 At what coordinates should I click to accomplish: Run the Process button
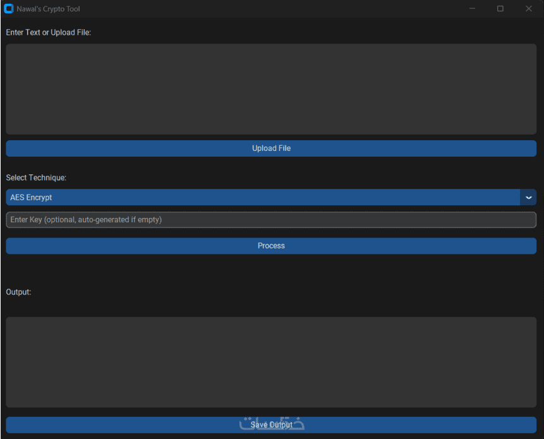tap(271, 246)
